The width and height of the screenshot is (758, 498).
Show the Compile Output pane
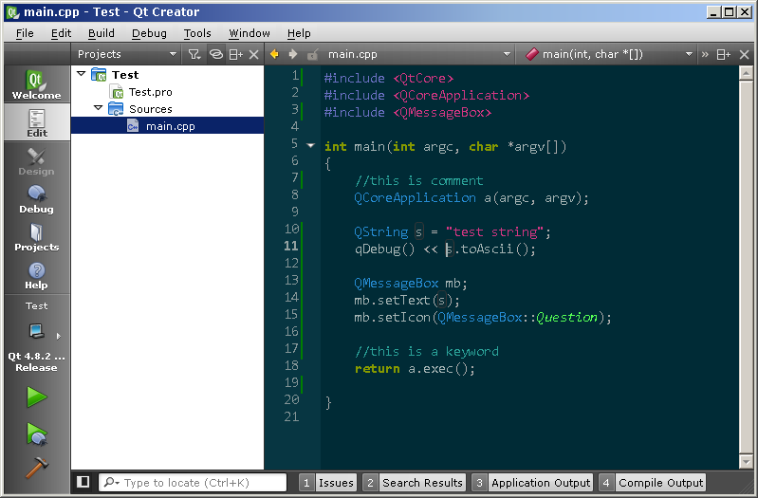tap(652, 483)
